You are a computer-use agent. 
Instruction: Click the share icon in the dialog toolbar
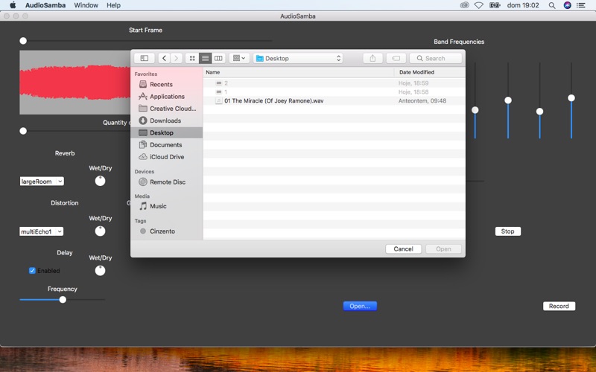pyautogui.click(x=372, y=58)
